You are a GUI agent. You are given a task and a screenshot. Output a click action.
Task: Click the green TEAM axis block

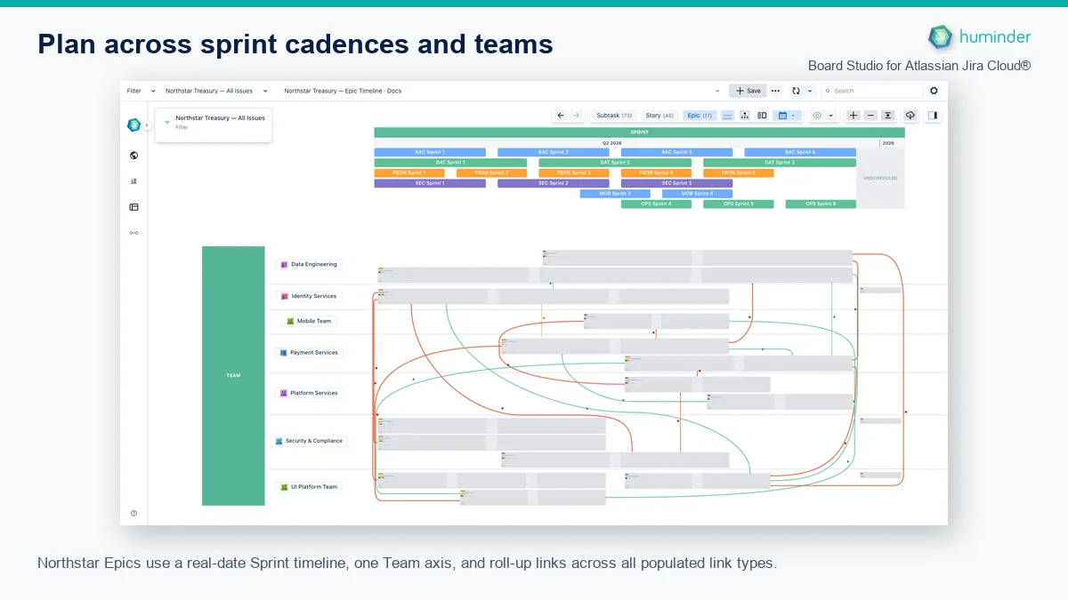point(233,376)
